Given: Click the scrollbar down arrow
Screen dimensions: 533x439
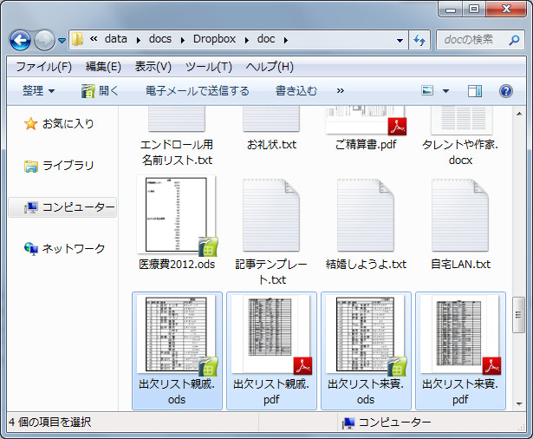Looking at the screenshot, I should (x=519, y=404).
